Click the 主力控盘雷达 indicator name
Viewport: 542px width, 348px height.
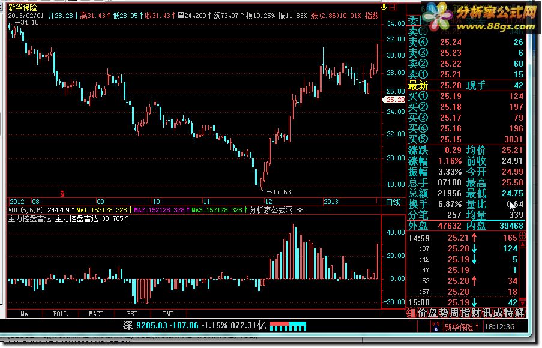30,219
